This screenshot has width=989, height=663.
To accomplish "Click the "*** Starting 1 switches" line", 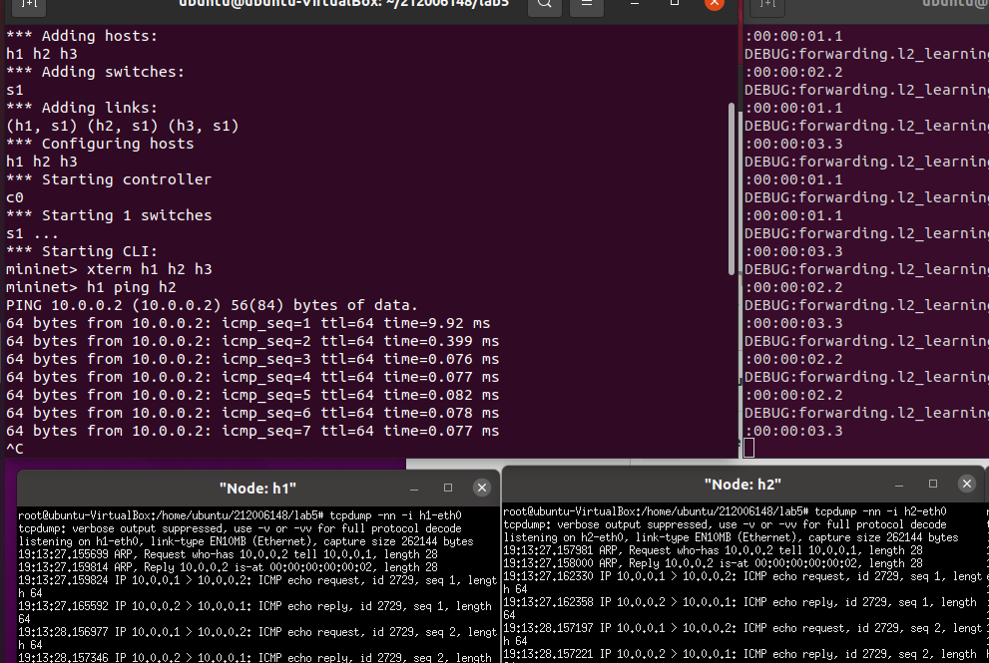I will pyautogui.click(x=109, y=215).
